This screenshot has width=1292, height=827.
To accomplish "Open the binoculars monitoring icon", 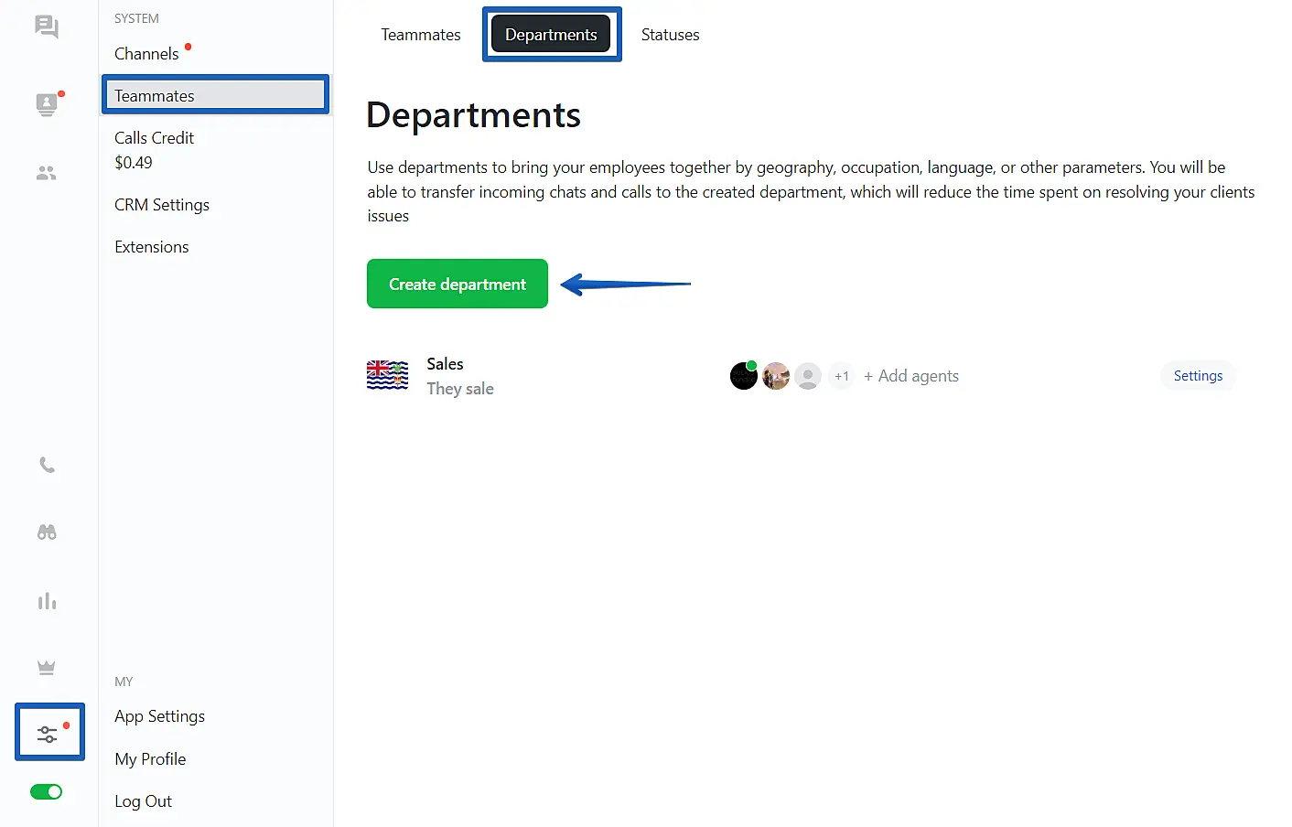I will [x=47, y=532].
